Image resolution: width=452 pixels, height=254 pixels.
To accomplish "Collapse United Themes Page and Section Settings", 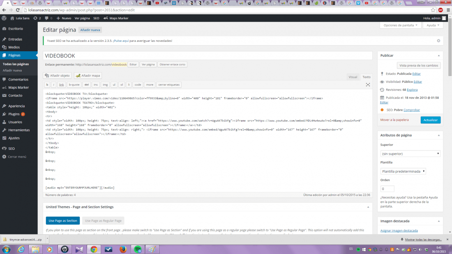I will pos(368,207).
